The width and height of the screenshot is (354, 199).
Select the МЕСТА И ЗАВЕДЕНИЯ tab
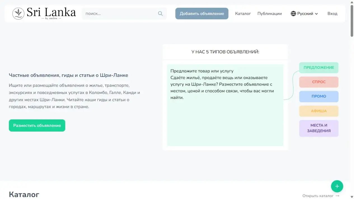pos(319,128)
